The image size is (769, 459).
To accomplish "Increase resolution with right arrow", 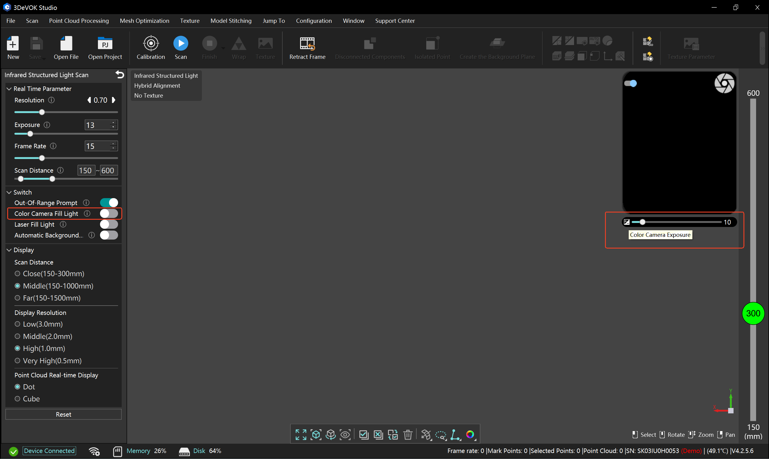I will 113,100.
